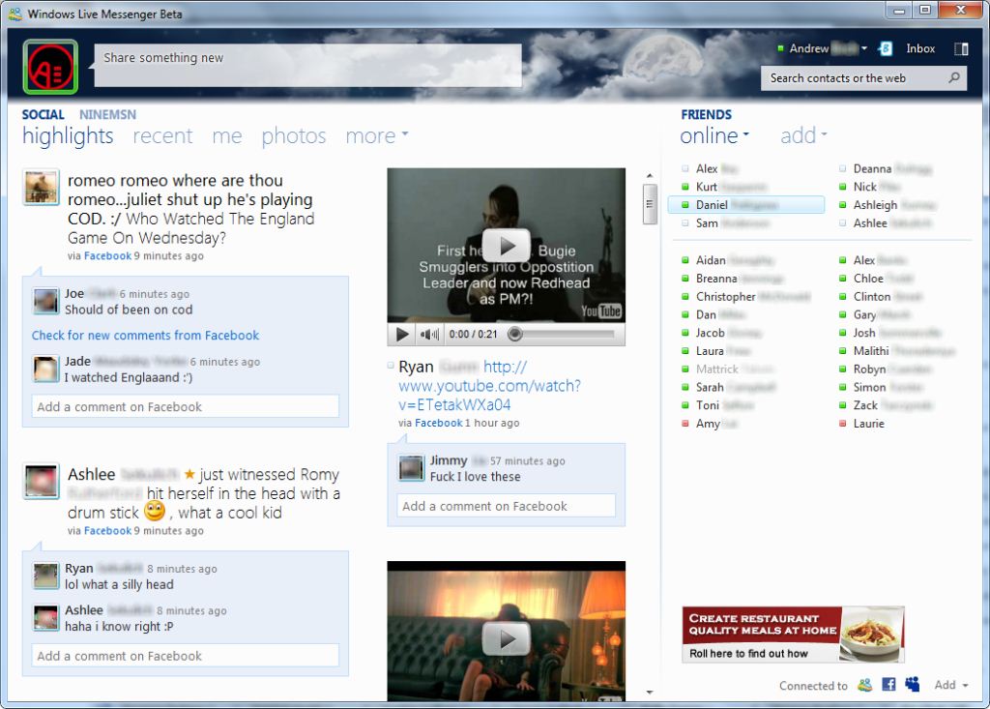The width and height of the screenshot is (990, 709).
Task: Click Jade's comment avatar
Action: click(46, 369)
